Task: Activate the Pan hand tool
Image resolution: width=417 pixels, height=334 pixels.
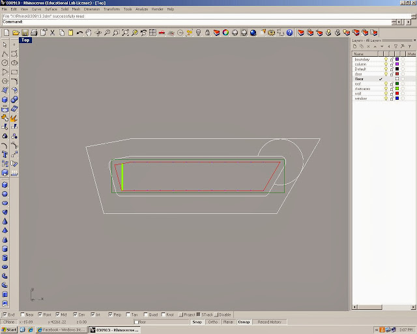Action: pos(89,33)
